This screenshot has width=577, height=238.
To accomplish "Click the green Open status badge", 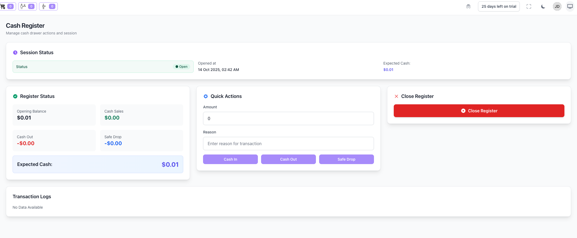I will tap(181, 67).
